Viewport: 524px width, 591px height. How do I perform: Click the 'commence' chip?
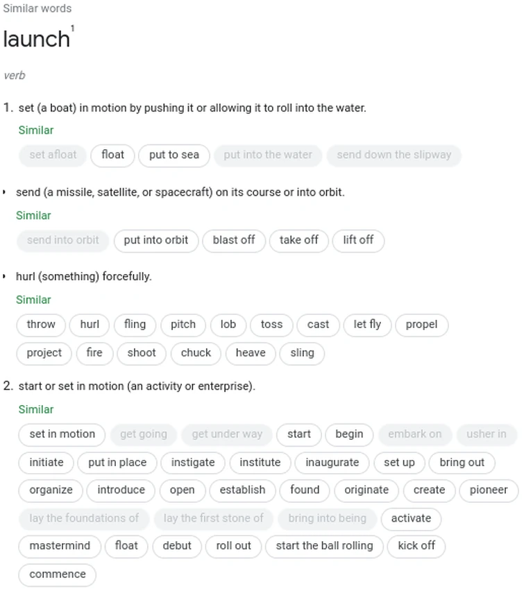click(x=58, y=574)
